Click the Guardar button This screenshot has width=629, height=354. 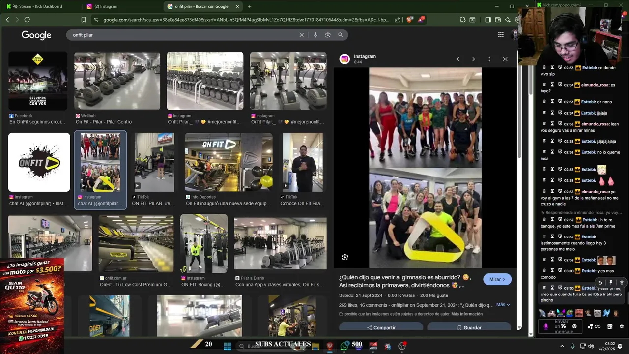469,327
